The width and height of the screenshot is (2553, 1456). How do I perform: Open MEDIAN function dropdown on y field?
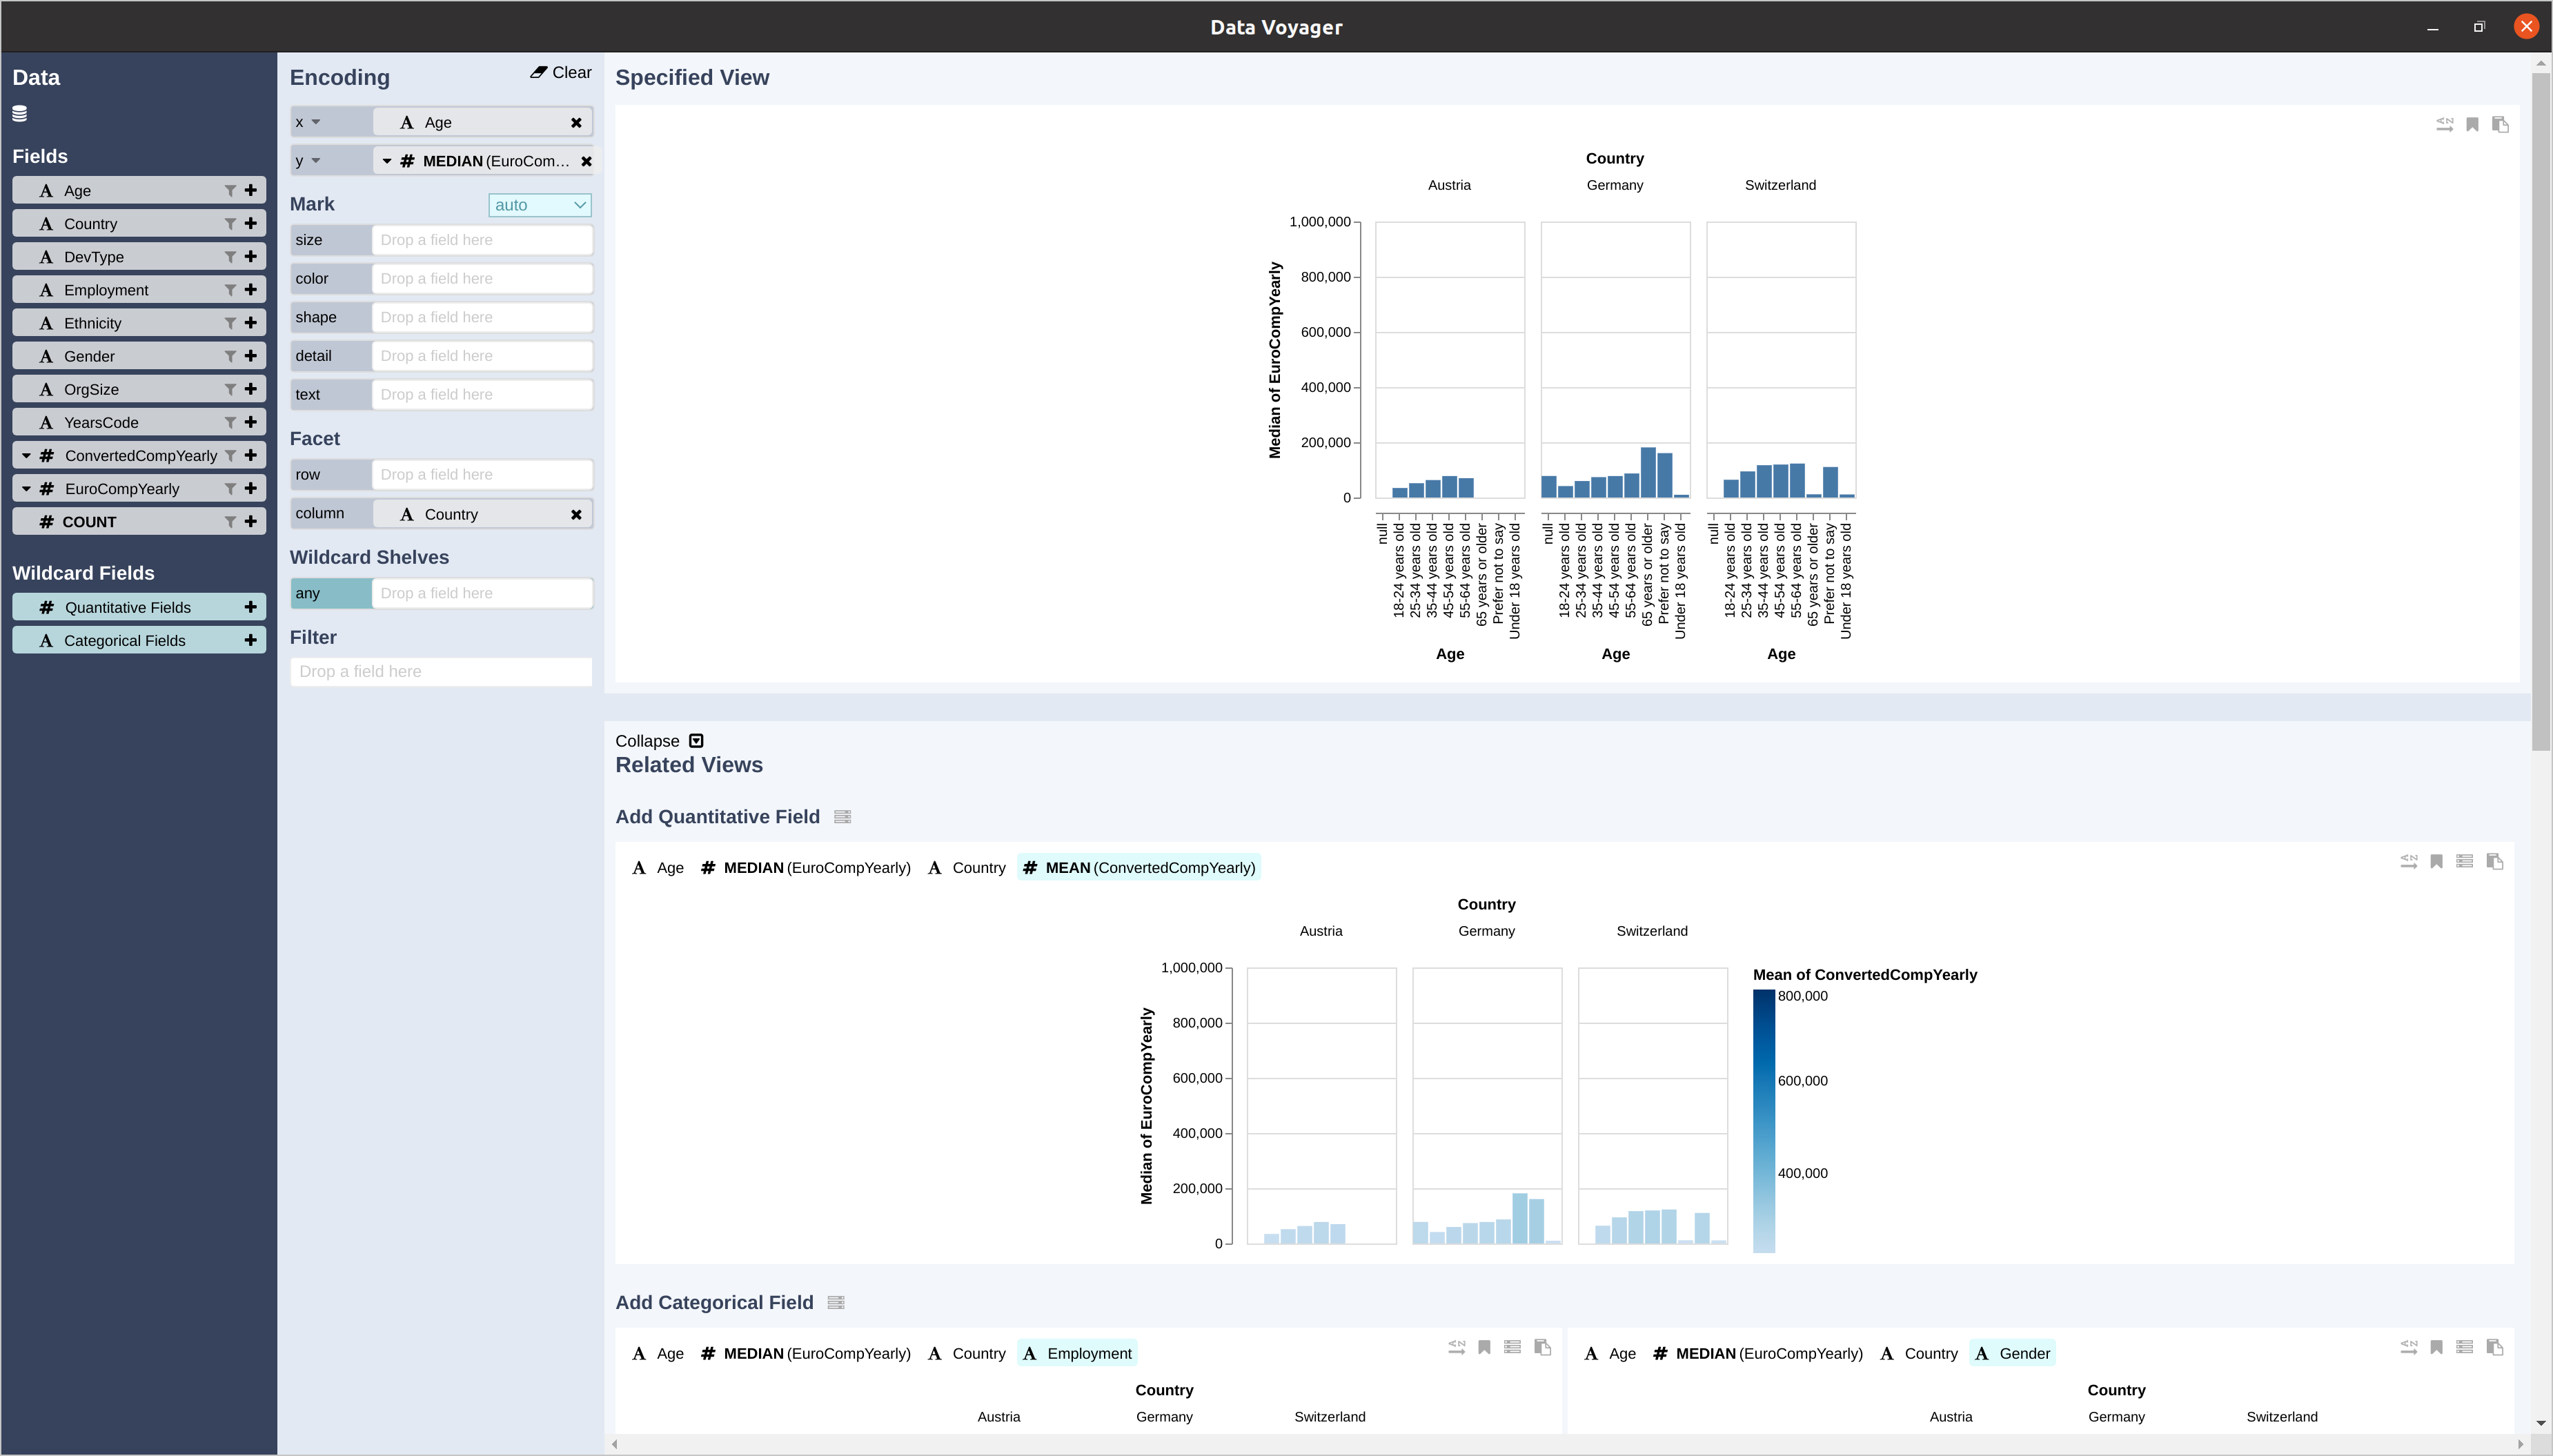(387, 161)
